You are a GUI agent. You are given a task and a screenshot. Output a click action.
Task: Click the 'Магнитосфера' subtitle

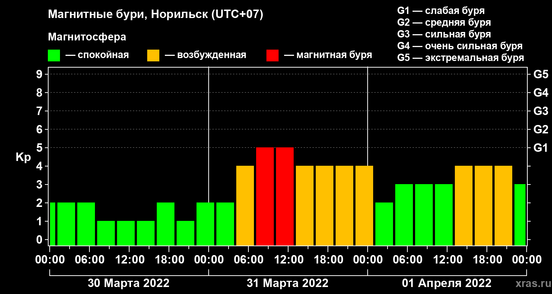87,37
